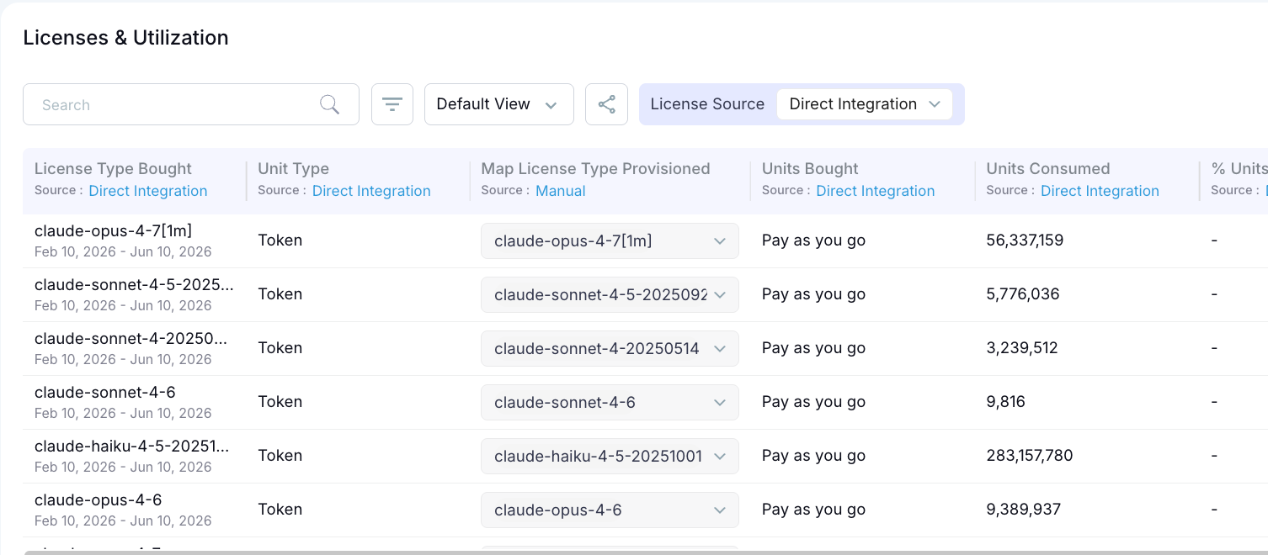
Task: Open mapped license dropdown claude-sonnet-4-6
Action: click(610, 402)
